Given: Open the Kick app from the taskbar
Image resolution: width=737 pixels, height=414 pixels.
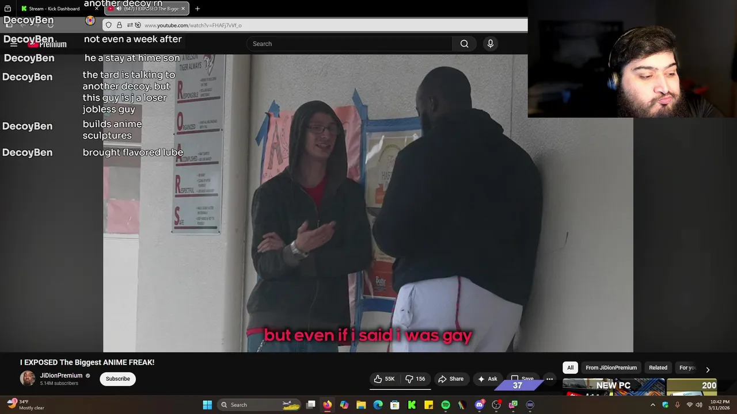Looking at the screenshot, I should [x=412, y=405].
